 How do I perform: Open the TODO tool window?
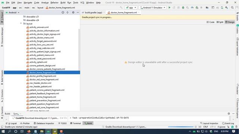point(62,123)
